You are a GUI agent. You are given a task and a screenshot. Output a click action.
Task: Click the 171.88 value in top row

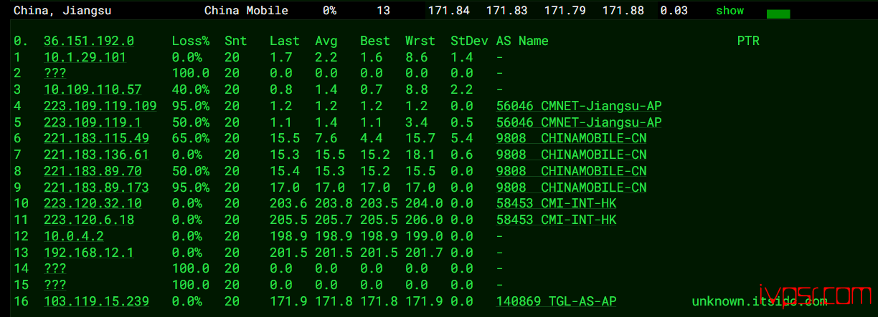click(623, 11)
